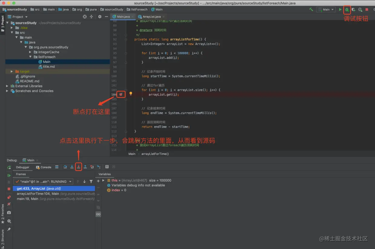This screenshot has height=249, width=375.
Task: Stop debugging via sidebar red square
Action: [9, 189]
